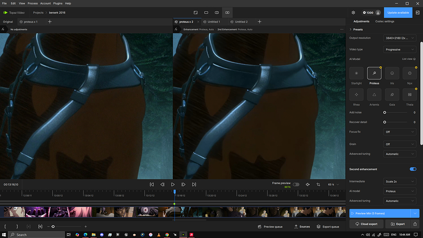Expand the Preview Min options arrow
The width and height of the screenshot is (423, 238).
(415, 213)
